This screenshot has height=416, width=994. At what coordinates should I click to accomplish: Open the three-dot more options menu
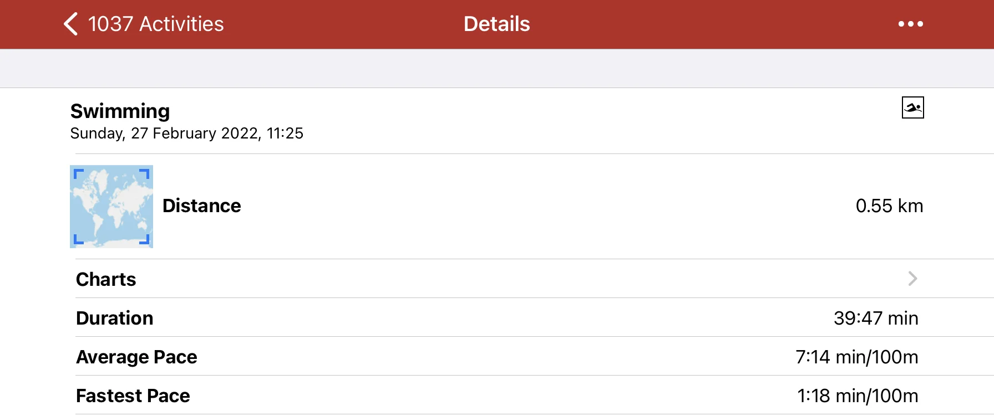point(910,24)
